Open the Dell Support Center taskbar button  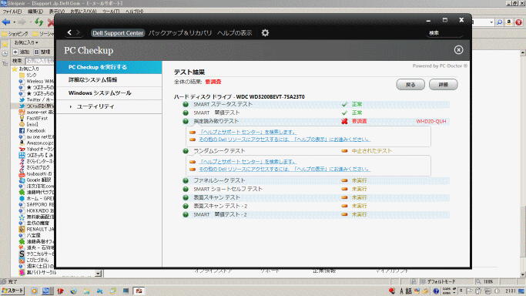[x=139, y=291]
